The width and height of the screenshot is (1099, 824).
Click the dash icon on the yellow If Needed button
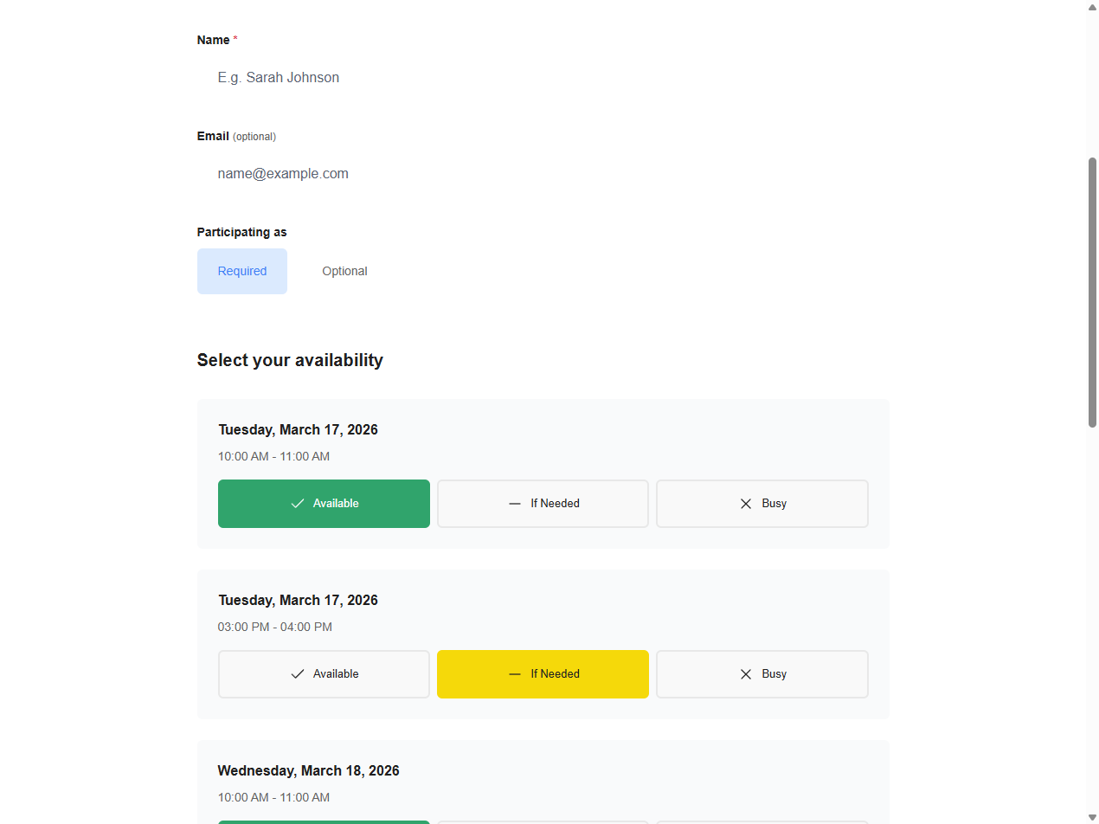point(514,674)
